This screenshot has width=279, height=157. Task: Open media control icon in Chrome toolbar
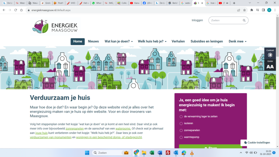[257, 10]
